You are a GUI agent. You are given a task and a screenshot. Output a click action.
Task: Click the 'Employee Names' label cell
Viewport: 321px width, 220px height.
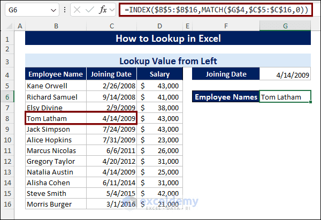pyautogui.click(x=226, y=97)
